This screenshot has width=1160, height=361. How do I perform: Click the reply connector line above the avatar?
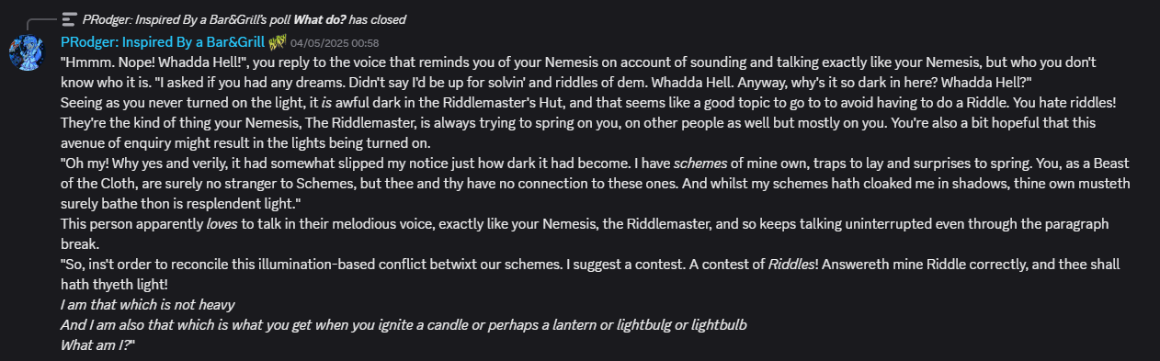click(40, 22)
